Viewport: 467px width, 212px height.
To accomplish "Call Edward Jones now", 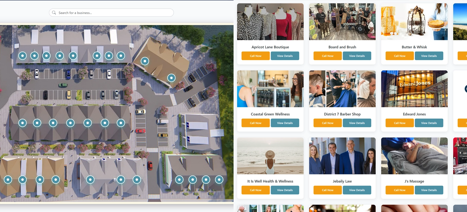I will (x=400, y=123).
